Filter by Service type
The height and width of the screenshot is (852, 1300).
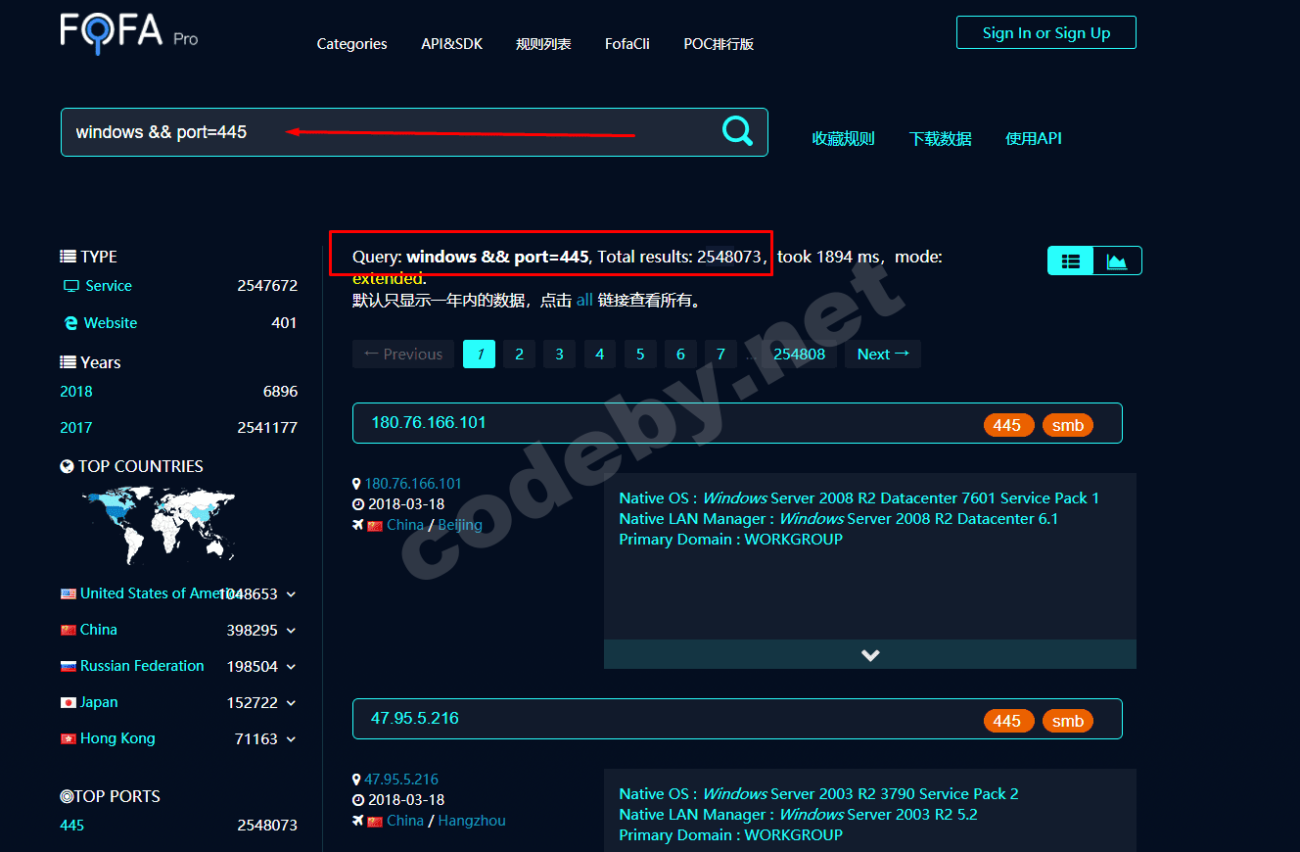(x=108, y=286)
